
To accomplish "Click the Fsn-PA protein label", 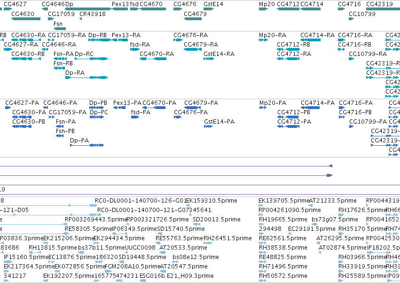I will 66,122.
